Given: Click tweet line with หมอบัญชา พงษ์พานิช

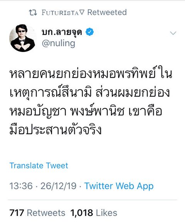Looking at the screenshot, I should pos(86,111).
